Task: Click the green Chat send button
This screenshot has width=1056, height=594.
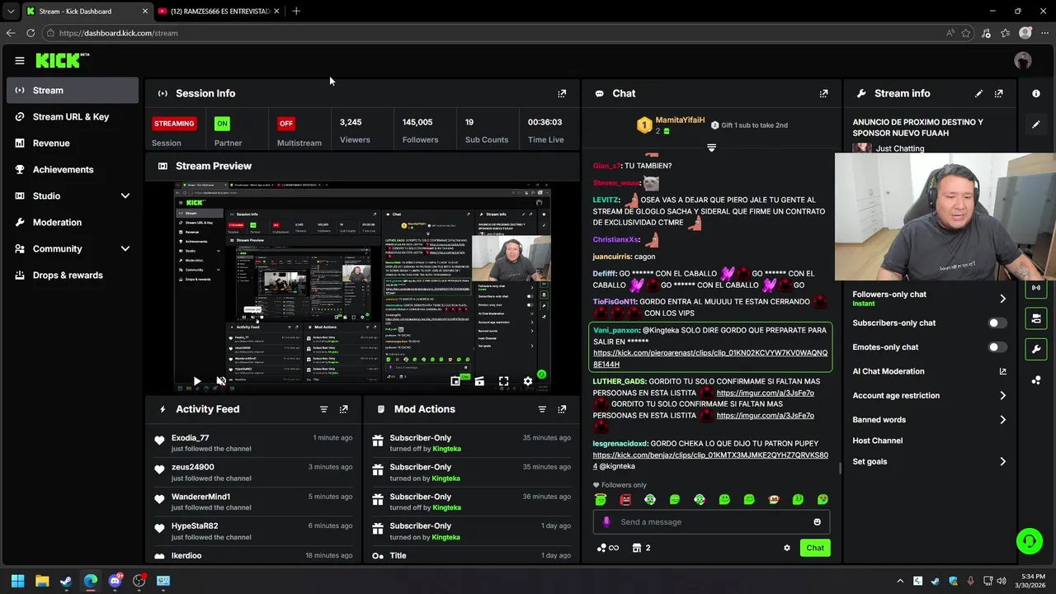Action: tap(815, 548)
